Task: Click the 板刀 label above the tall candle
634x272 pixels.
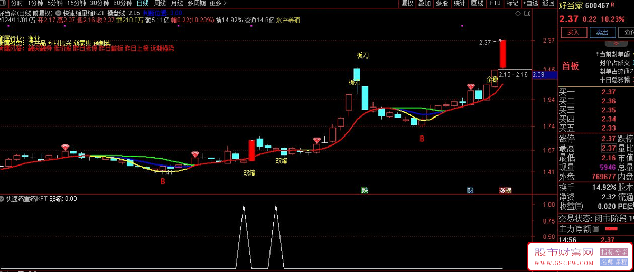Action: click(x=362, y=55)
